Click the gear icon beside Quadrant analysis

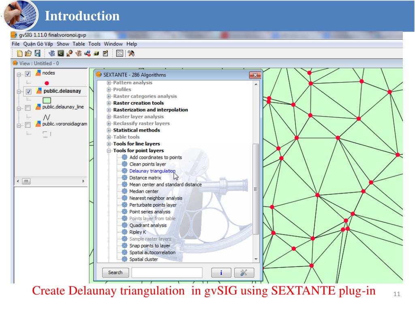pyautogui.click(x=124, y=225)
